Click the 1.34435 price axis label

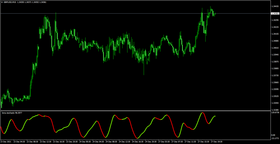coord(275,6)
